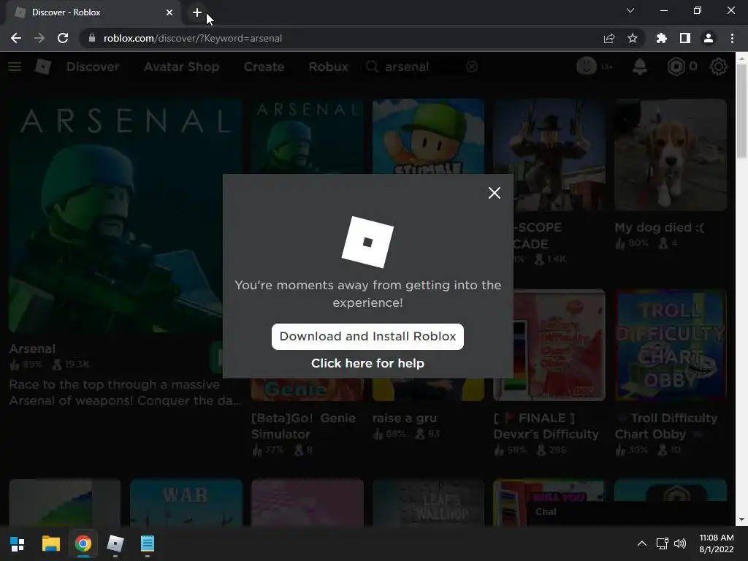Open the Robux nav item

point(328,66)
